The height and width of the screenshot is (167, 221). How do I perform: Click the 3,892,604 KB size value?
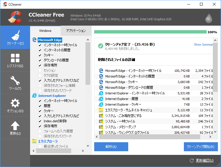[x=181, y=127]
